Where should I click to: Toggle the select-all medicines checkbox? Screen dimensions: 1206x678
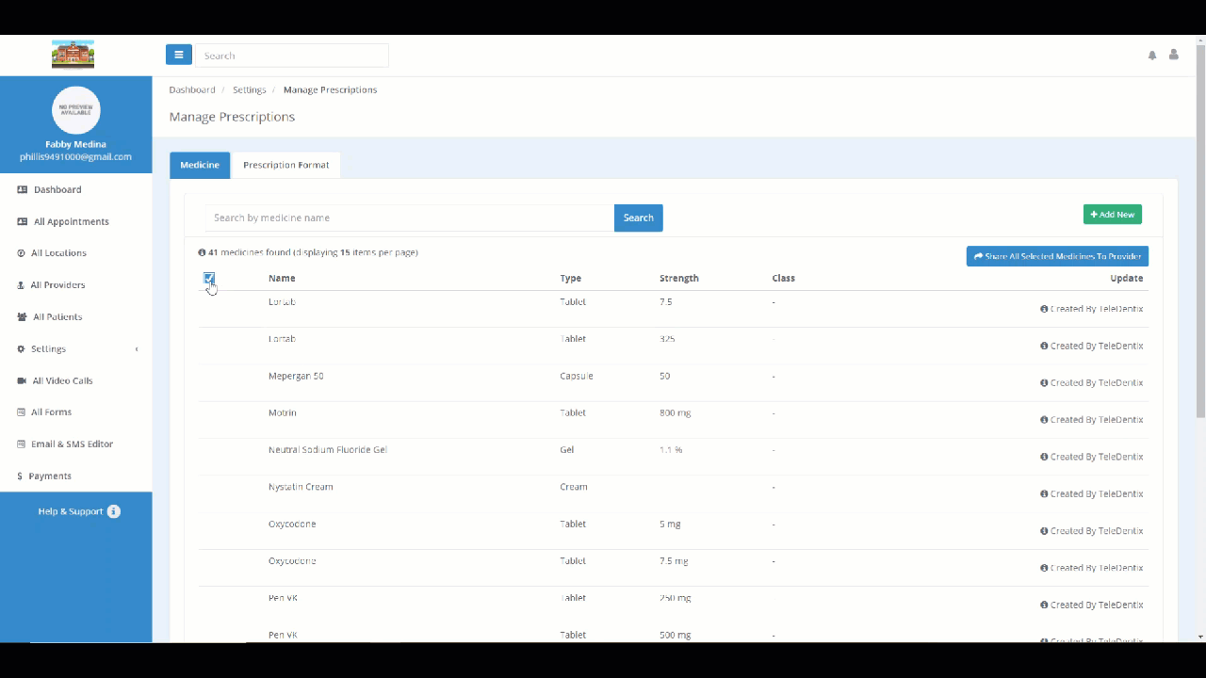click(x=208, y=278)
